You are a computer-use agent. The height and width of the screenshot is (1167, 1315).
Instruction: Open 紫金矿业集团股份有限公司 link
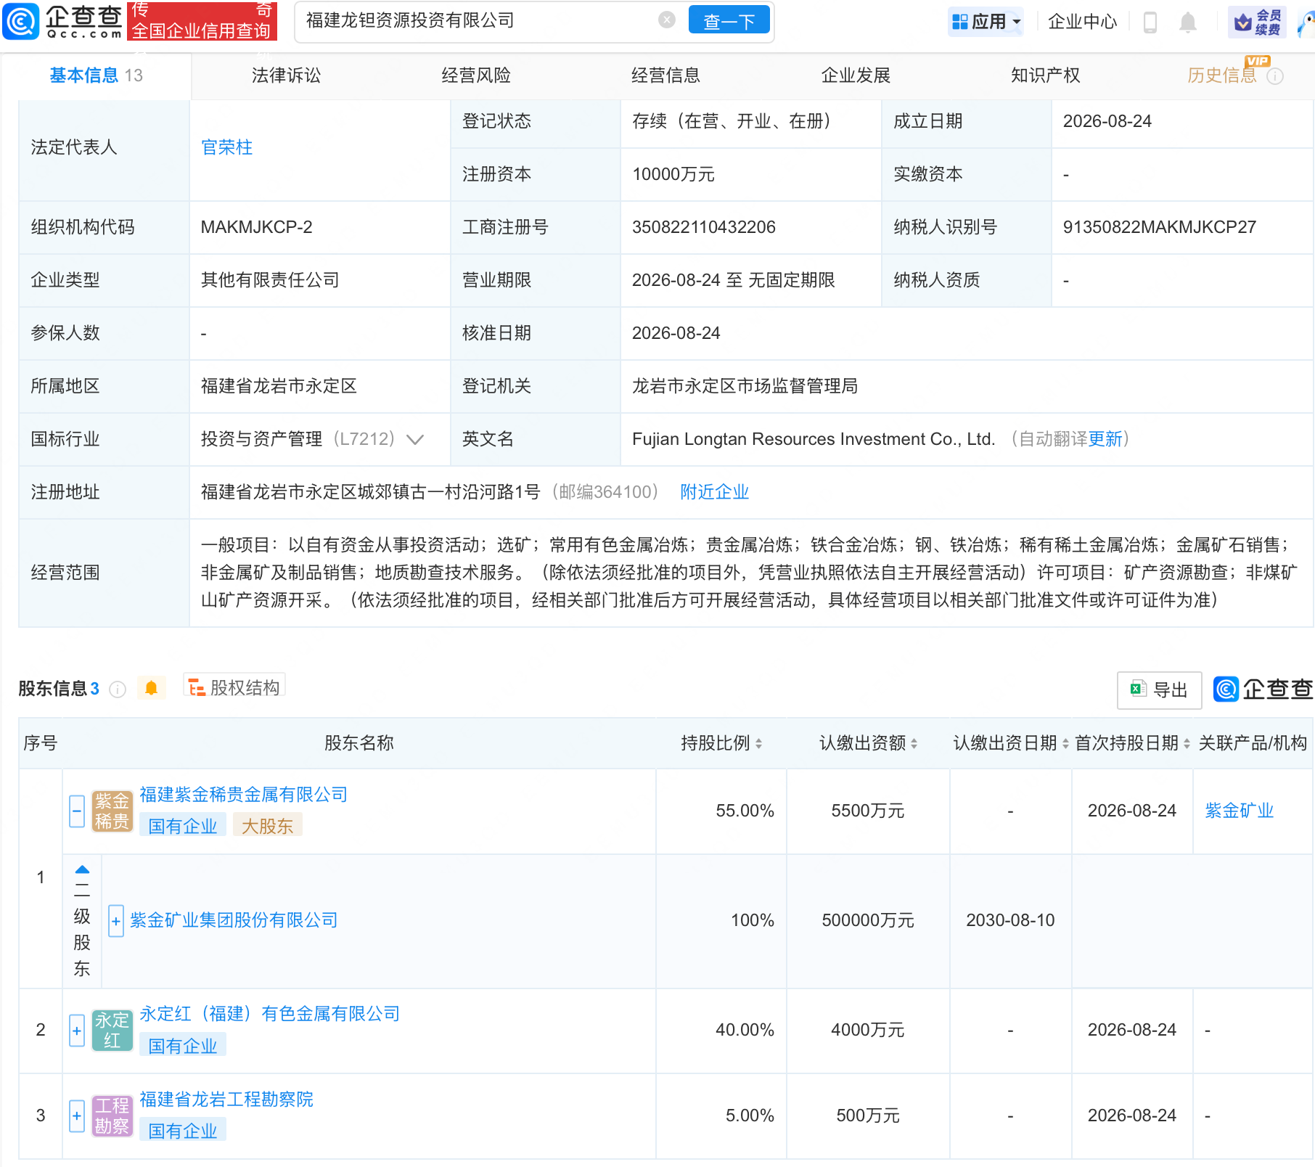[x=234, y=920]
